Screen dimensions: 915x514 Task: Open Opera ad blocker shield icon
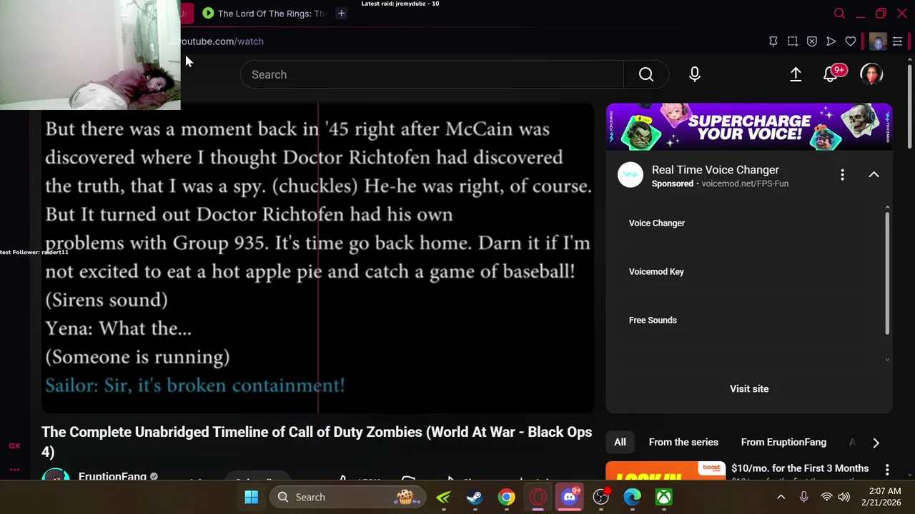812,41
